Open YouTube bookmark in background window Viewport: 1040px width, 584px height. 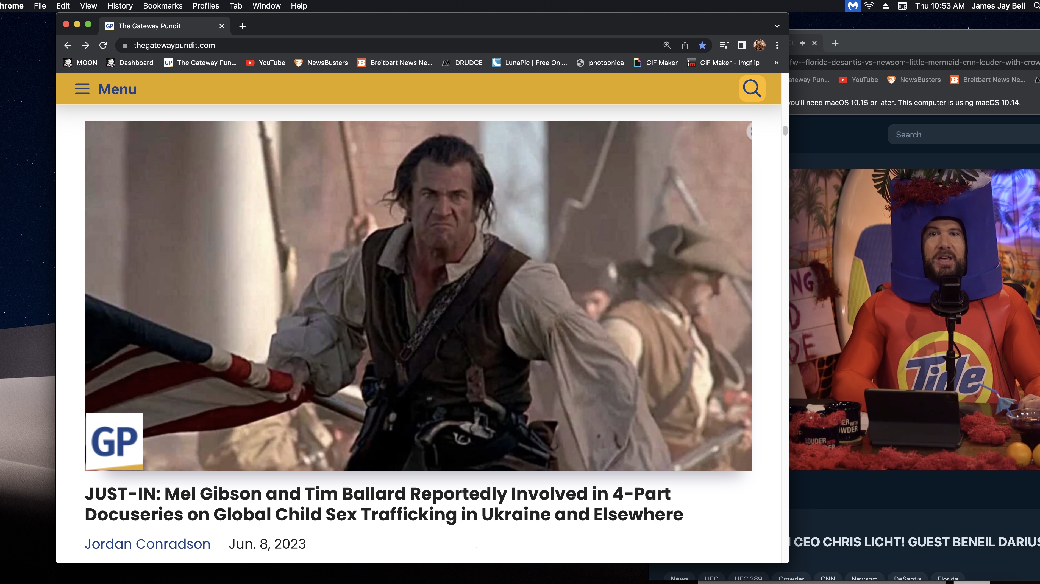click(858, 80)
